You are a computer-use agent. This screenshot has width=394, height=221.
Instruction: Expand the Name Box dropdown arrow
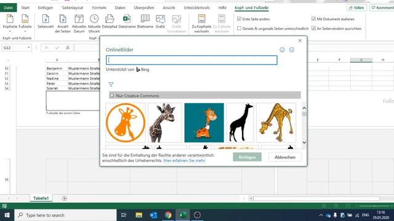pos(29,48)
